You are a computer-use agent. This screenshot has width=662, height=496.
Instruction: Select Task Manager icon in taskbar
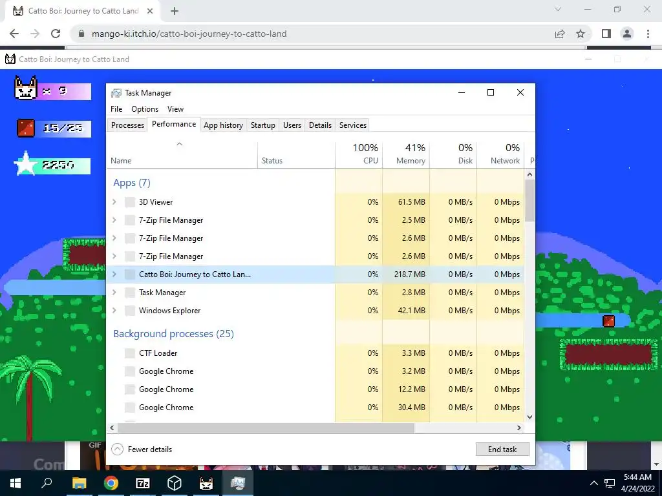click(238, 483)
